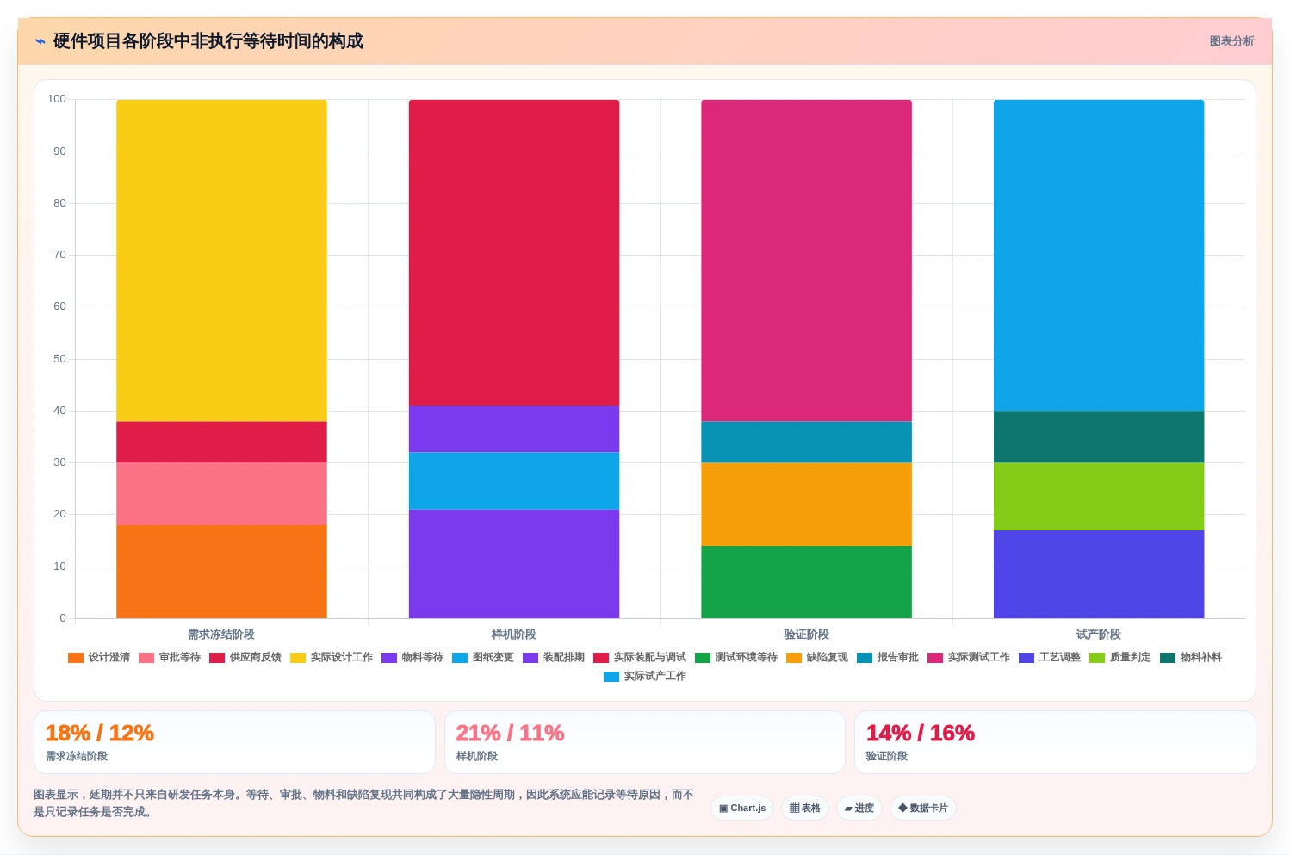
Task: Click the y-axis value 100
Action: coord(57,99)
